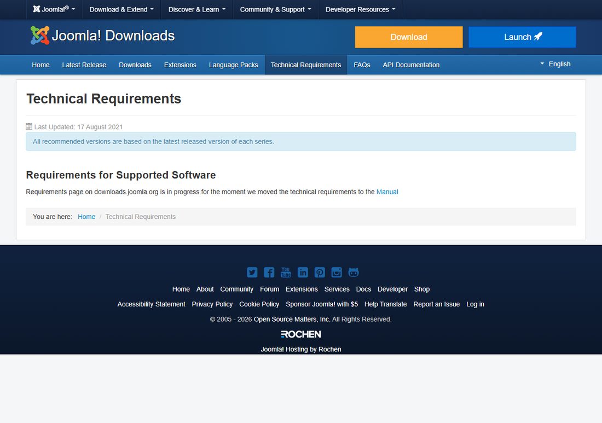Image resolution: width=602 pixels, height=423 pixels.
Task: Open API Documentation nav item
Action: [x=411, y=65]
